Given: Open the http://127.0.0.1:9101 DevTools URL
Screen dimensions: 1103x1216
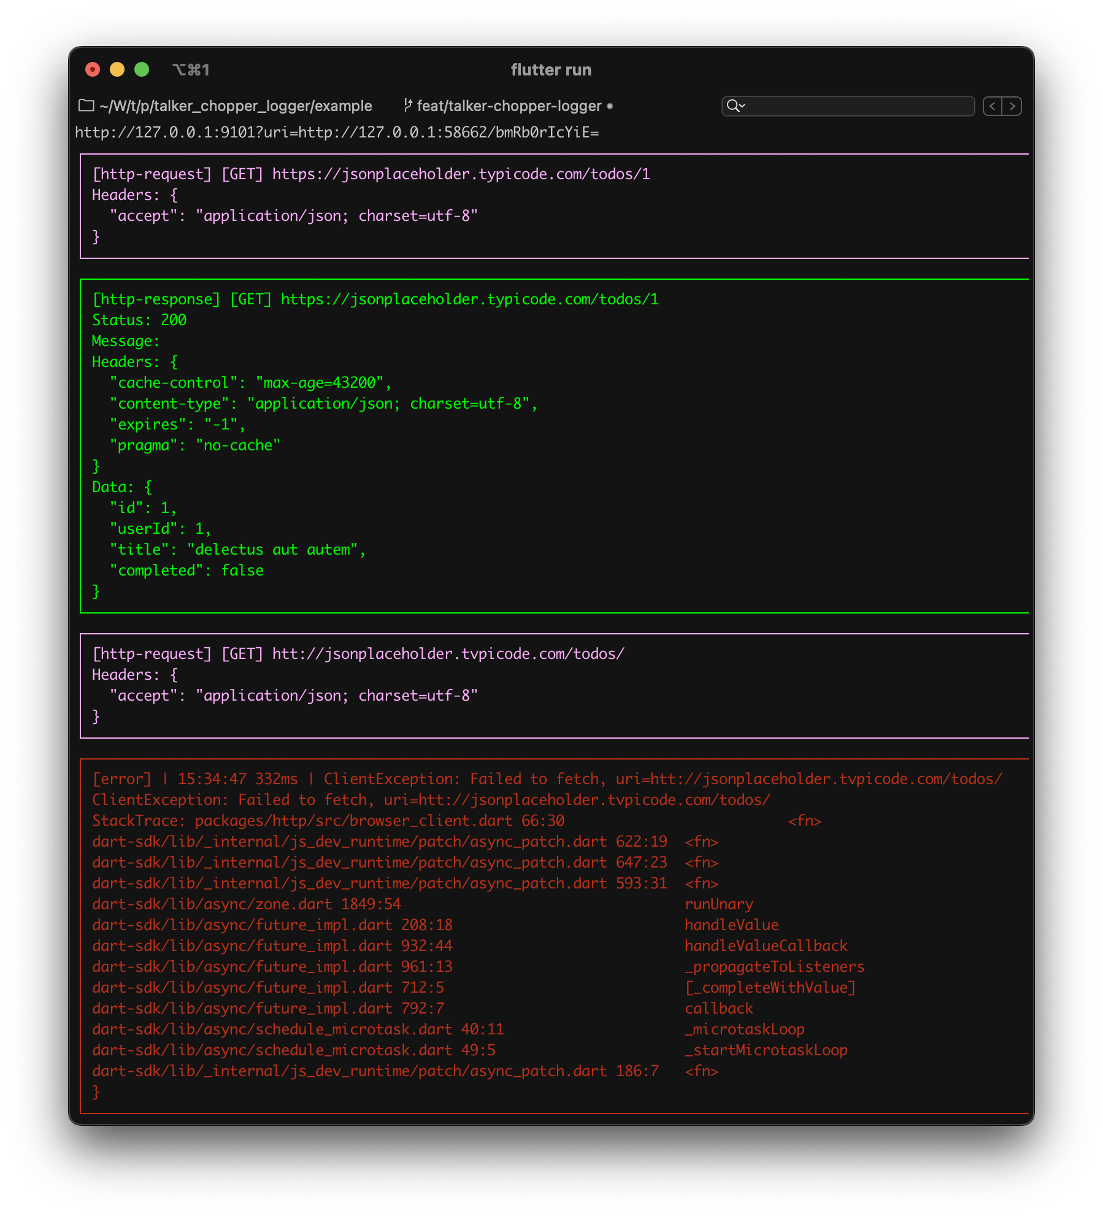Looking at the screenshot, I should (337, 133).
